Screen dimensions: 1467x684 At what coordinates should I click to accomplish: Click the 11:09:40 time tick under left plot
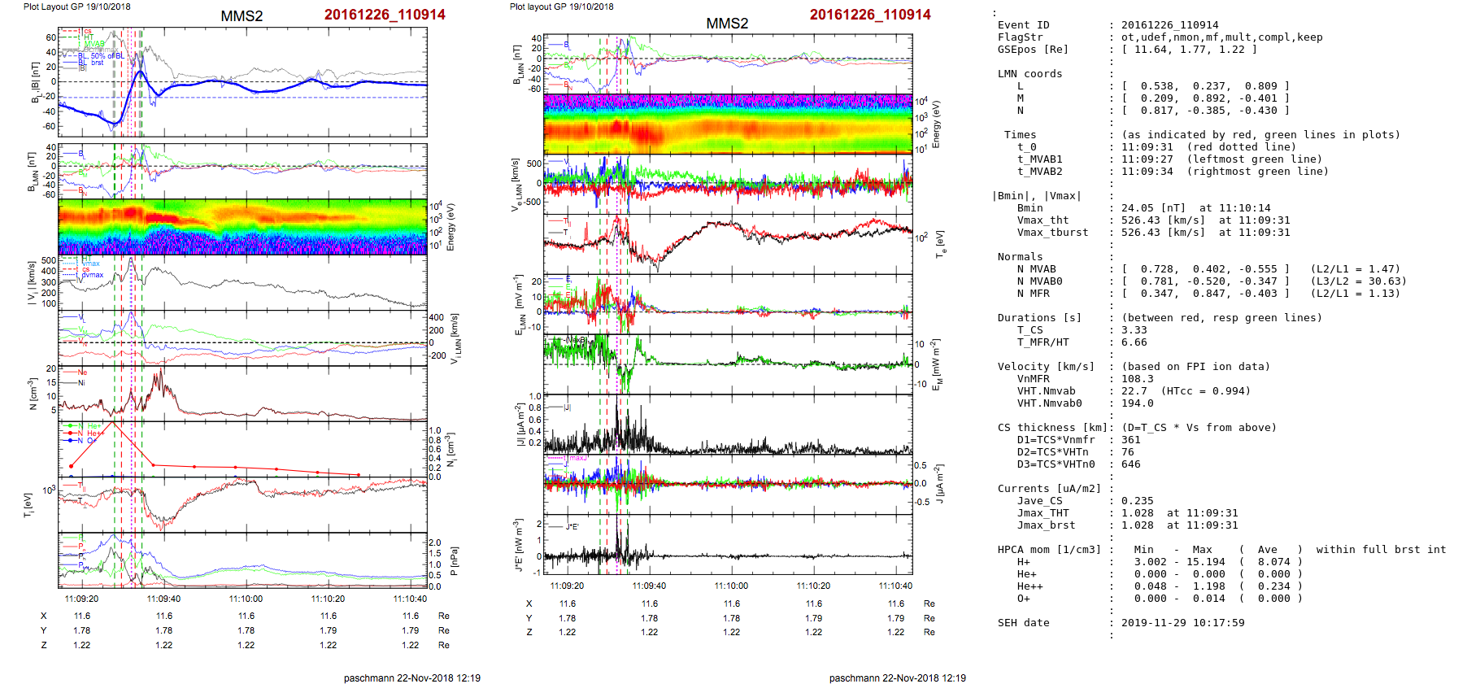click(x=163, y=599)
